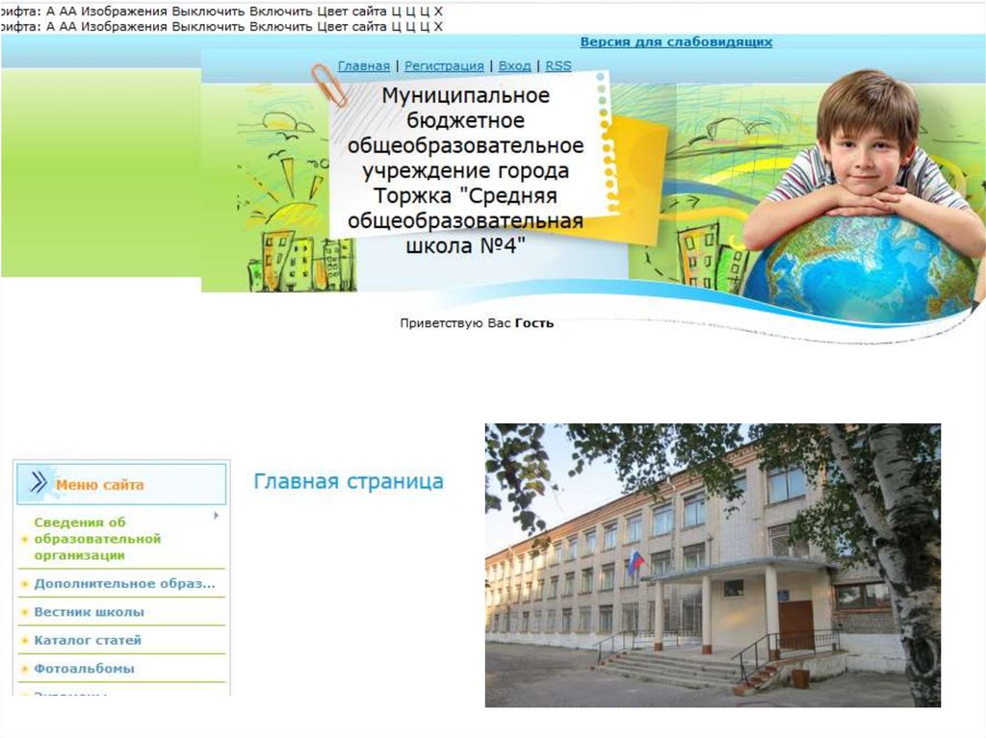This screenshot has width=986, height=738.
Task: Click the "Вход" login link
Action: (514, 66)
